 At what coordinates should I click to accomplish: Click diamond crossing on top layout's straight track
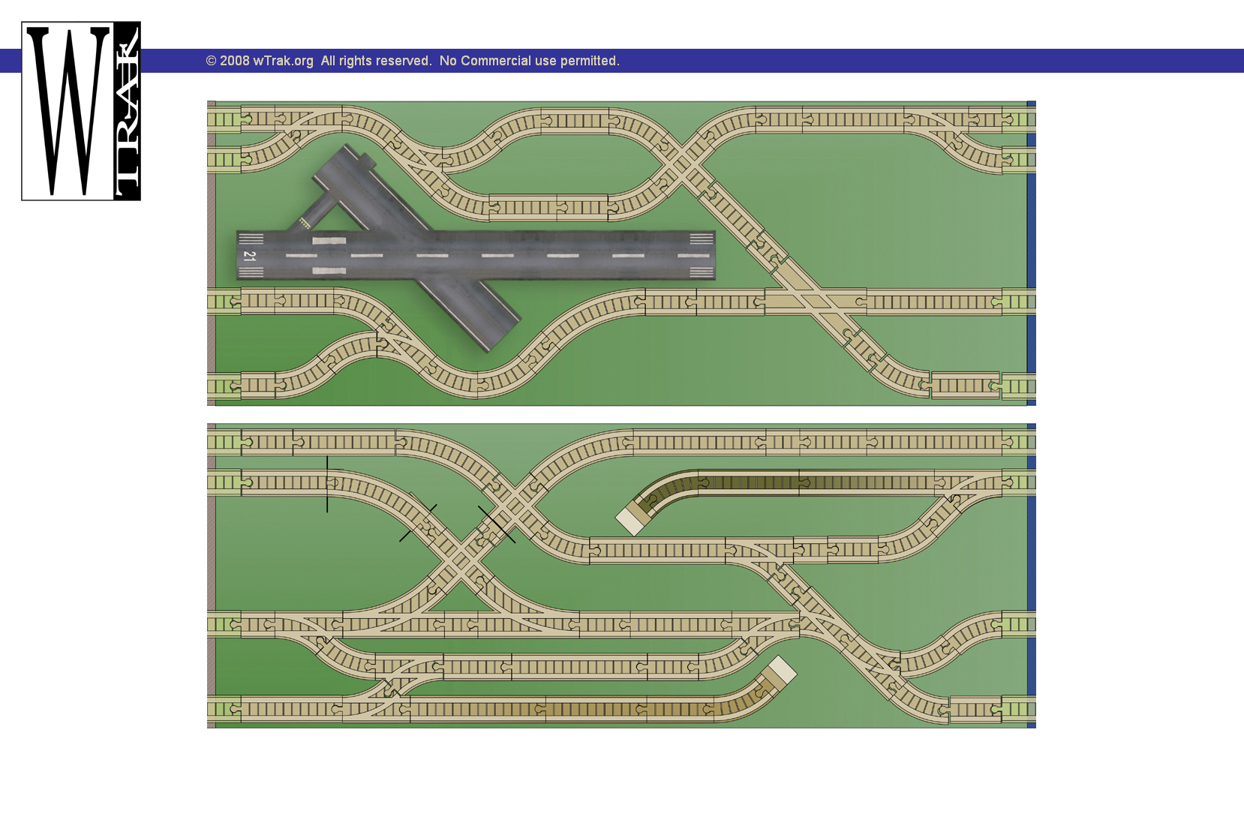[815, 302]
